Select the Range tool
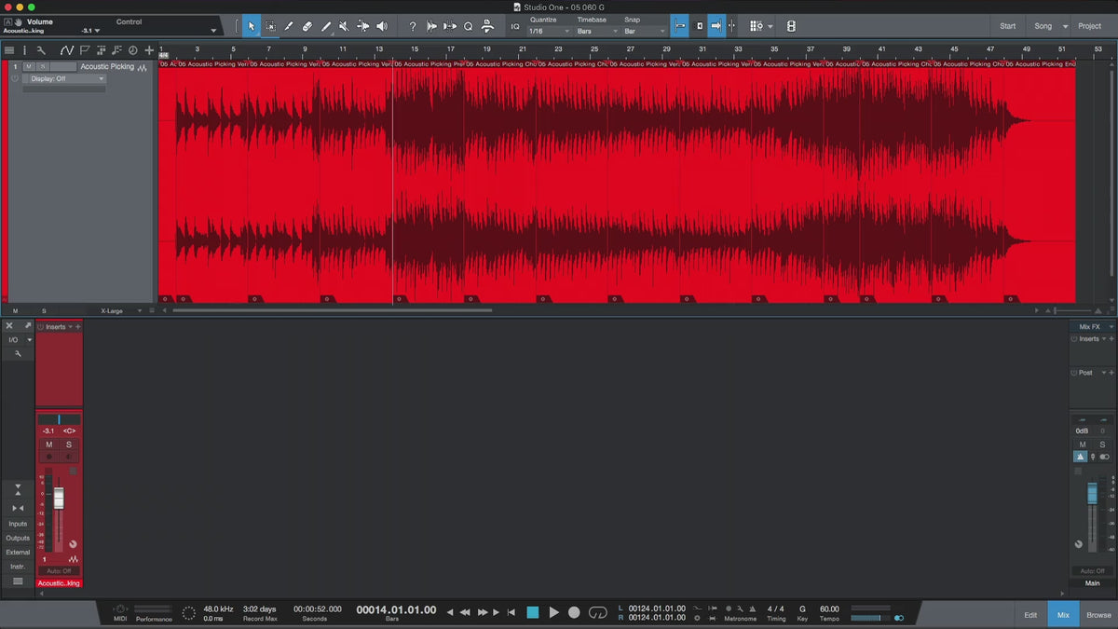 pyautogui.click(x=270, y=26)
